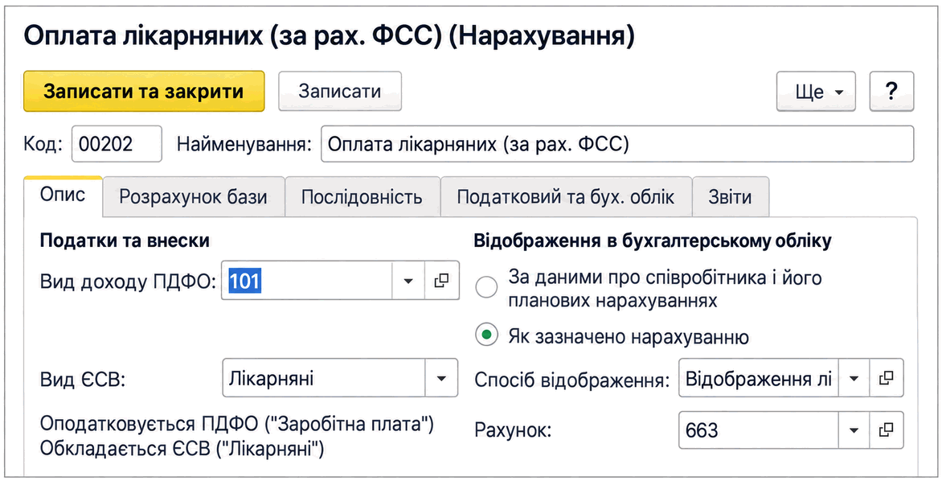Click the "Відображення в бухгалтерському обліку" heading
Screen dimensions: 942x485
point(653,241)
